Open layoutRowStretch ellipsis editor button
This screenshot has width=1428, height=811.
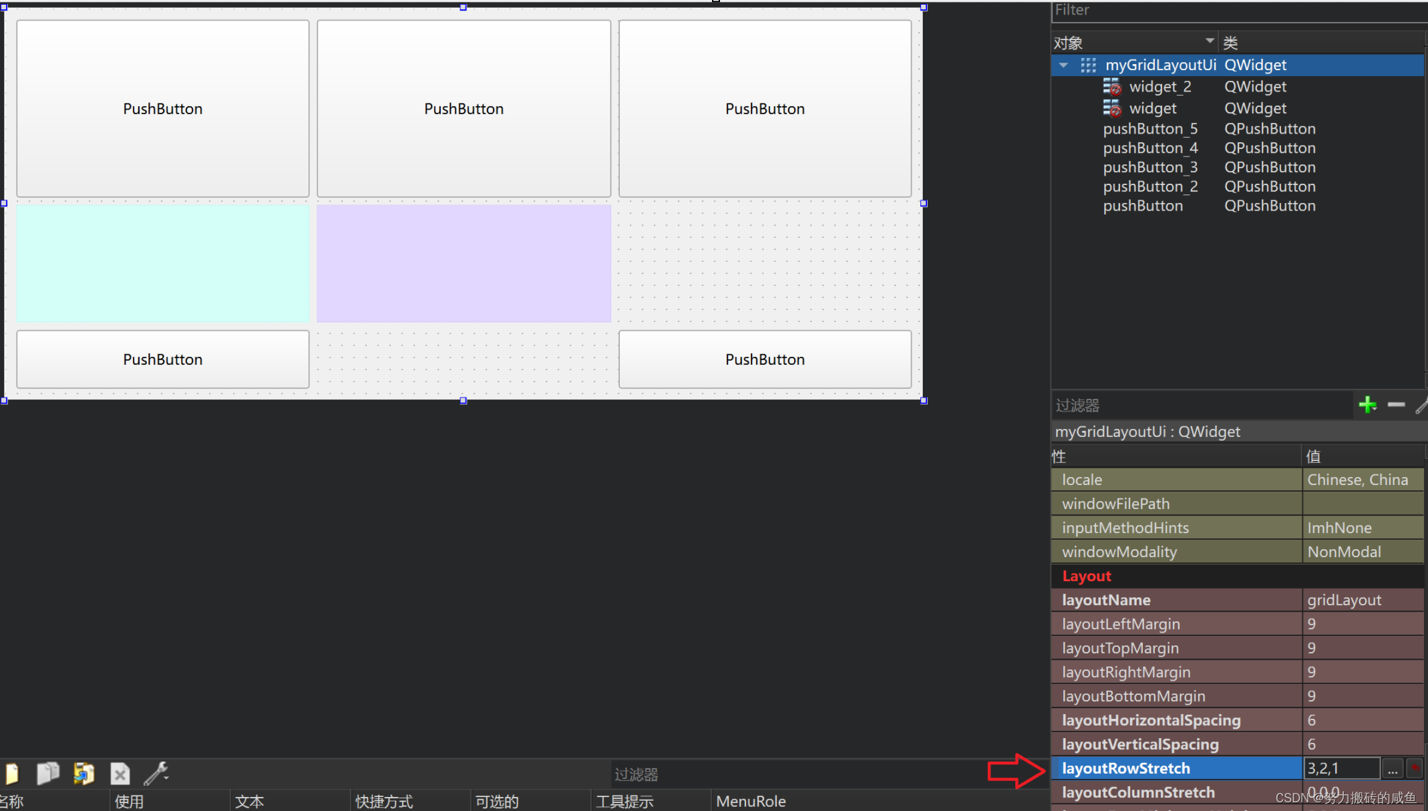1393,769
